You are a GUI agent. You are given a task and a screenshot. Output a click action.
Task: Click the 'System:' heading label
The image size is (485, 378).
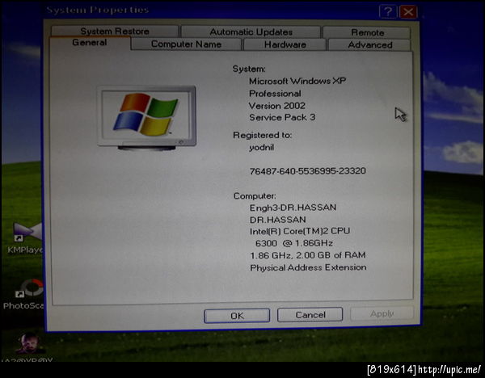click(249, 69)
